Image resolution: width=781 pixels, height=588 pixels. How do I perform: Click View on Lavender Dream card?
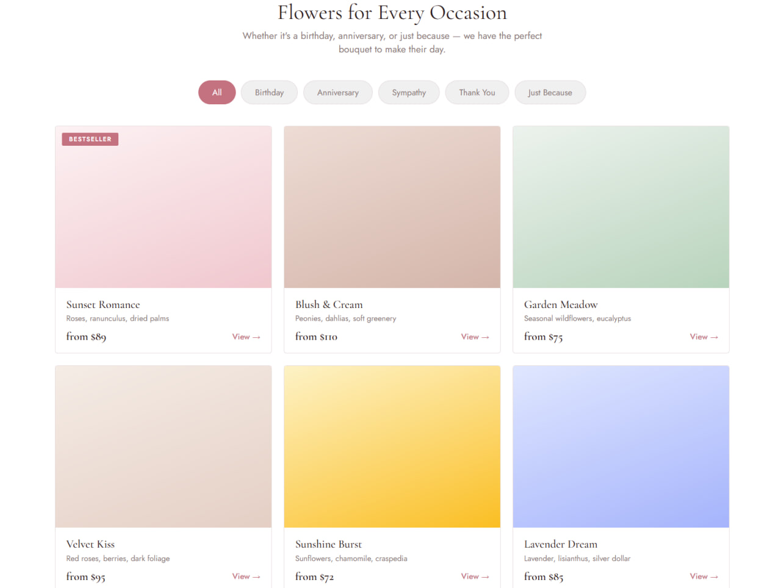click(704, 576)
